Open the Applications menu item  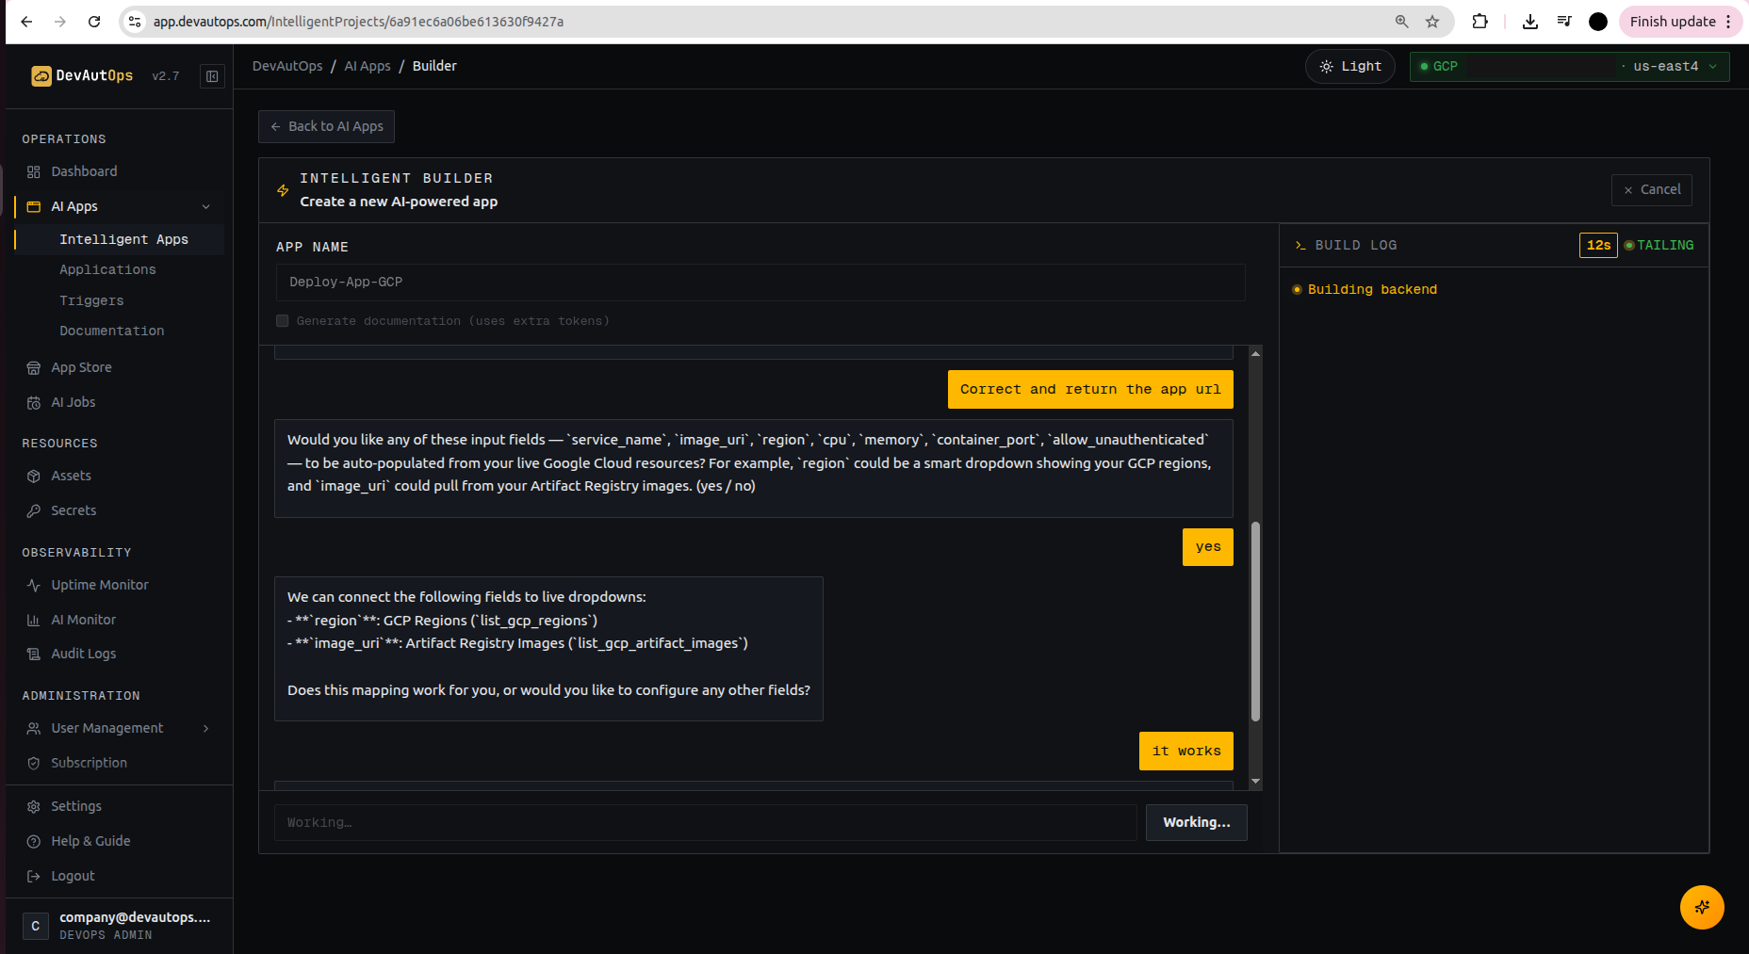point(107,269)
